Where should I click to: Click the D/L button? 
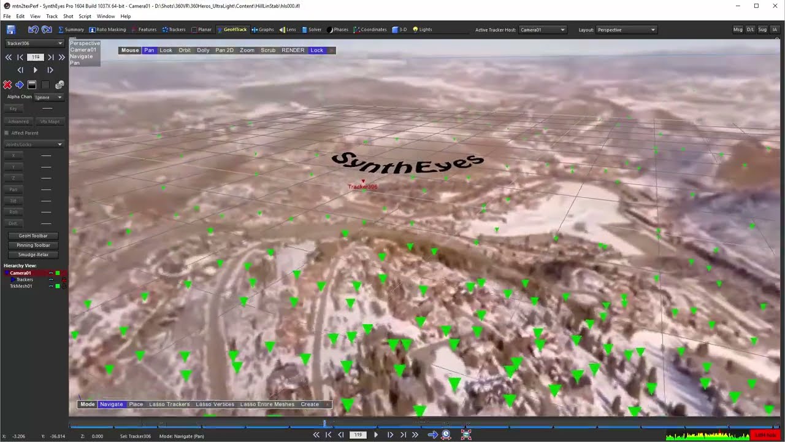750,29
